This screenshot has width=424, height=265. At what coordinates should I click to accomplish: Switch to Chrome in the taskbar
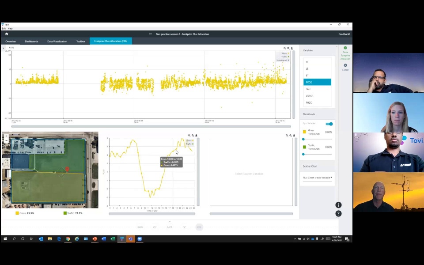68,239
